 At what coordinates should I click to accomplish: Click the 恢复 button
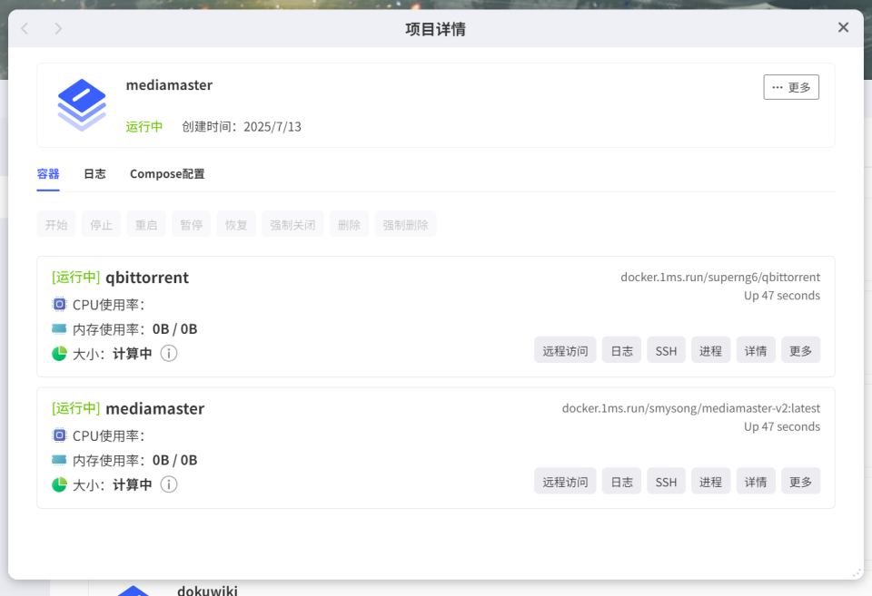coord(236,224)
